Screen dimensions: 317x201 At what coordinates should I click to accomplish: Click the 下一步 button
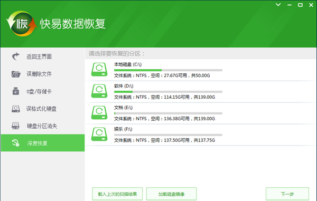[x=287, y=194]
